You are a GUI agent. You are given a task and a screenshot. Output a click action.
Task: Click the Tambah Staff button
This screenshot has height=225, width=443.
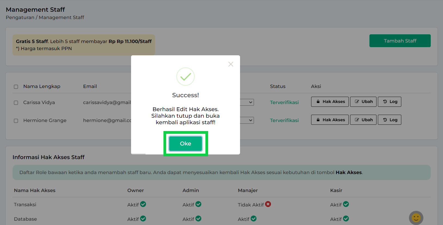tap(400, 41)
